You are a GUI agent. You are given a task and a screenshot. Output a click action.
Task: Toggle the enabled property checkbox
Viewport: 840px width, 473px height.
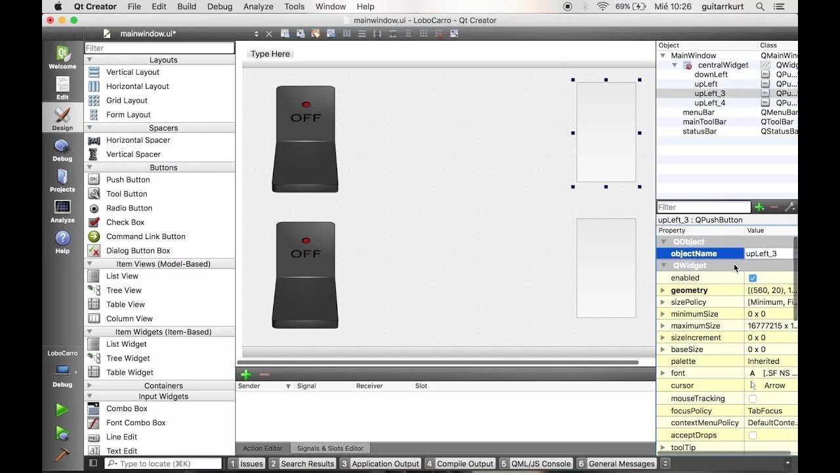[x=753, y=278]
